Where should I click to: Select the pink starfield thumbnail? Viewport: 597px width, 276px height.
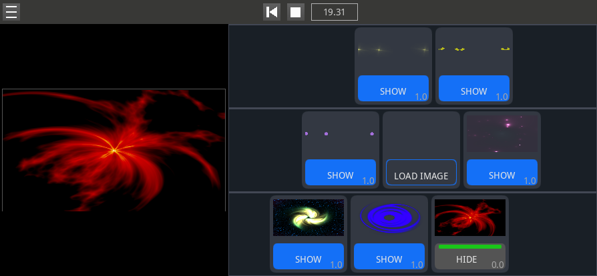[502, 134]
